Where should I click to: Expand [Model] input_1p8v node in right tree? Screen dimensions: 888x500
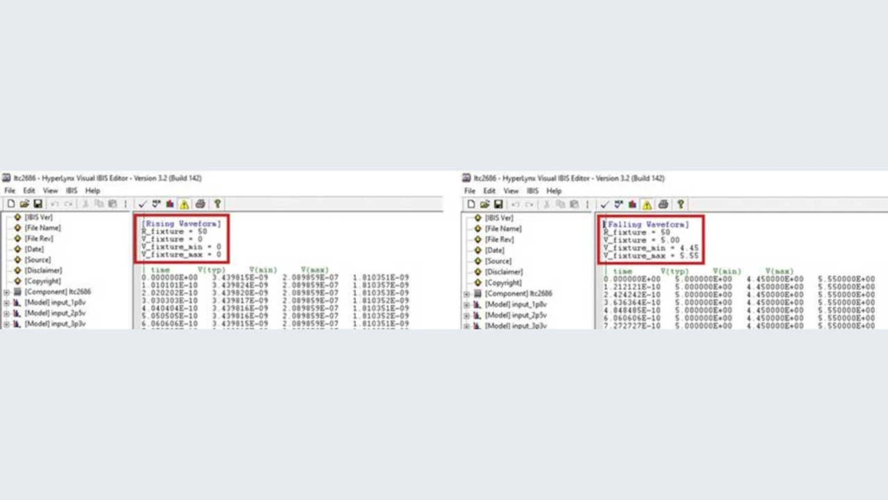point(467,304)
